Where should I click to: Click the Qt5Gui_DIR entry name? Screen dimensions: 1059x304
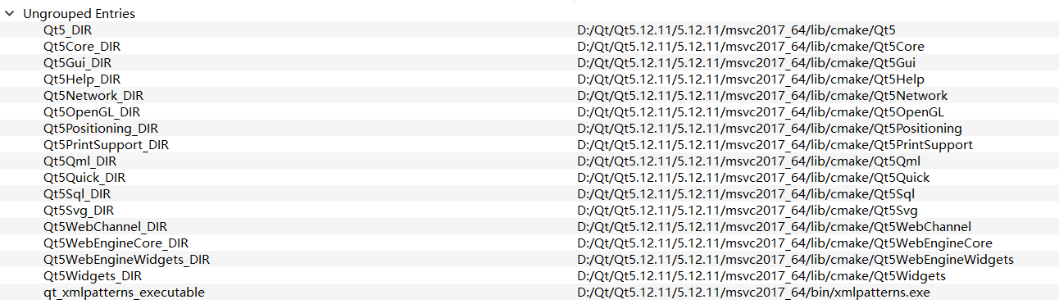coord(77,63)
